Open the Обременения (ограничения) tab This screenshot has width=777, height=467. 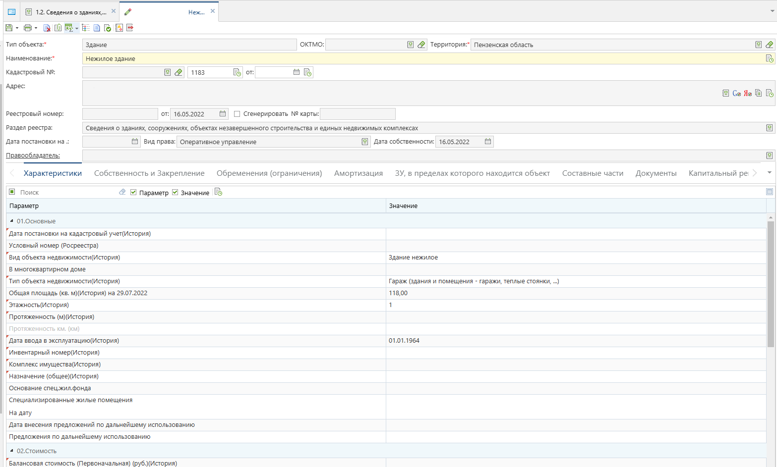pyautogui.click(x=269, y=173)
